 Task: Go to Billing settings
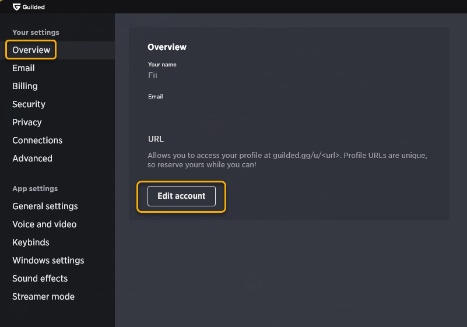tap(24, 86)
